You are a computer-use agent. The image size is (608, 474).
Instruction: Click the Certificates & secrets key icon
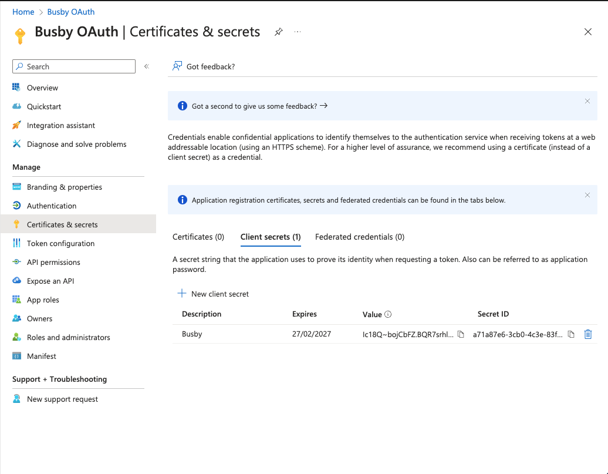click(16, 224)
